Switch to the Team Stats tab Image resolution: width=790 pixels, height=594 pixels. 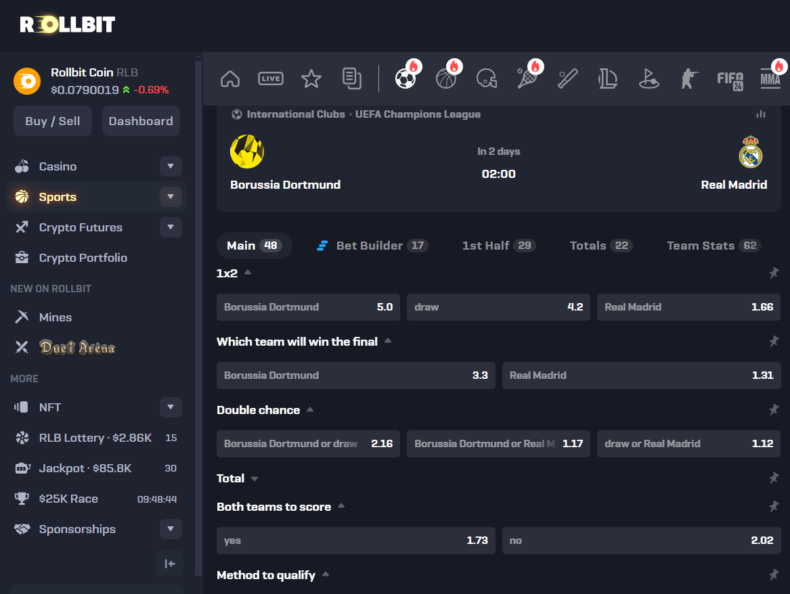[714, 246]
